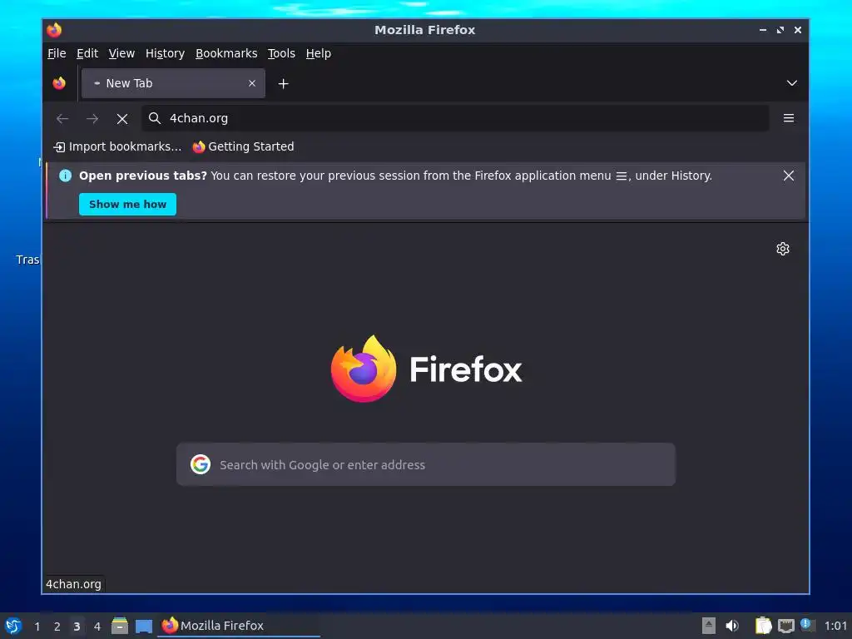Expand the list all tabs chevron
This screenshot has height=639, width=852.
[792, 83]
